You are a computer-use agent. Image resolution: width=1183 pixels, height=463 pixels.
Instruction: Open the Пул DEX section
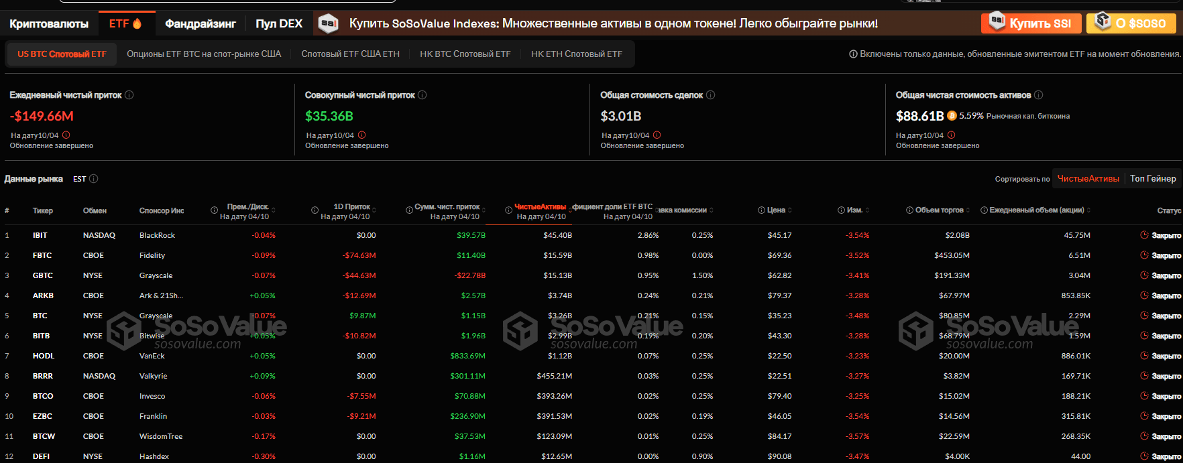(x=279, y=23)
